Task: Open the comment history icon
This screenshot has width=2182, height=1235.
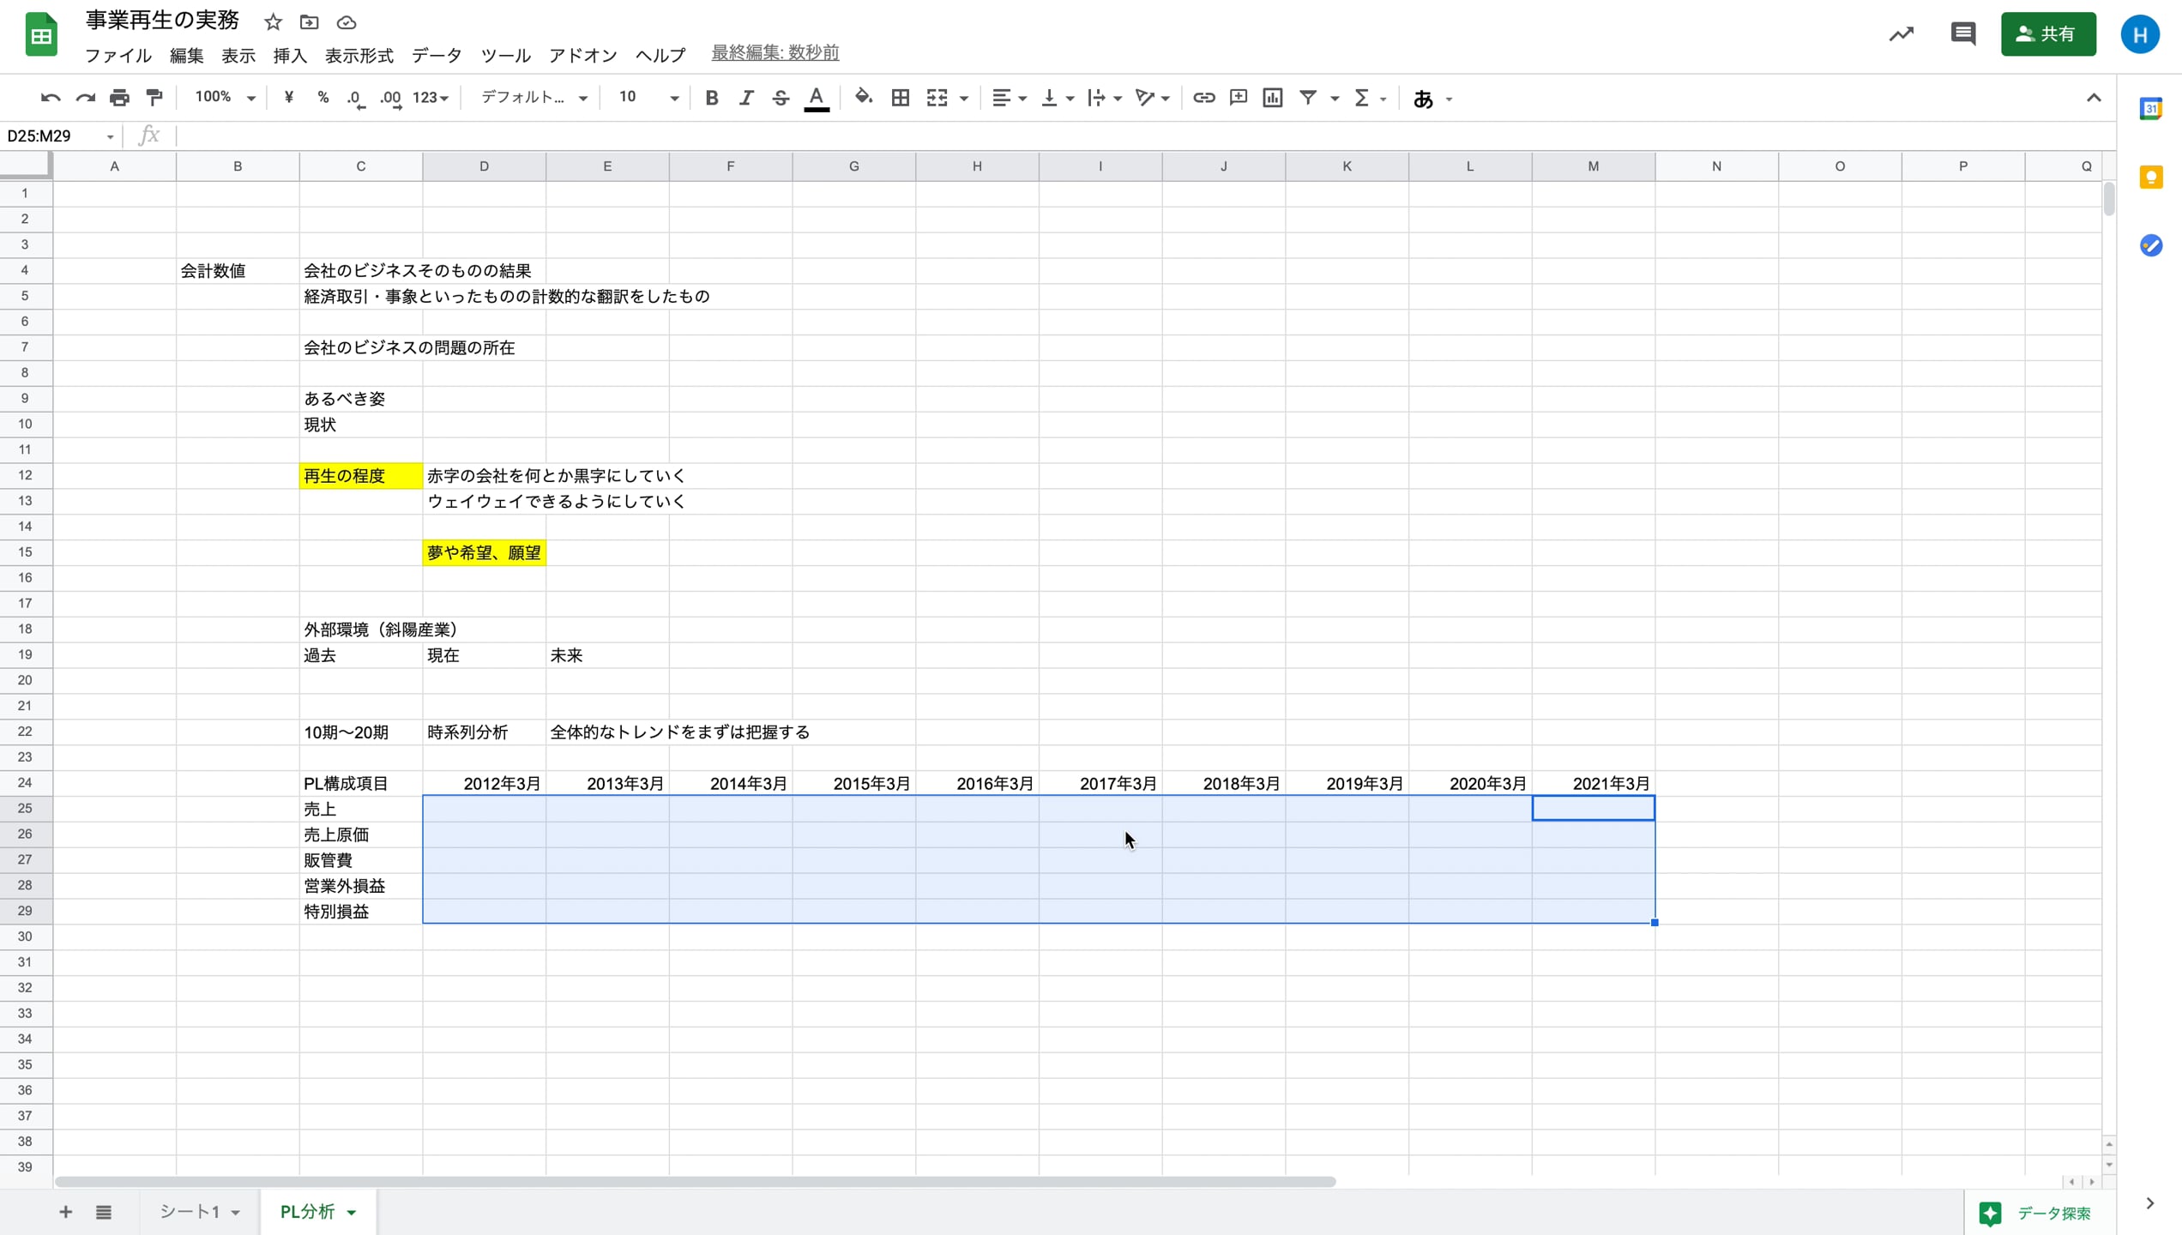Action: (1962, 34)
